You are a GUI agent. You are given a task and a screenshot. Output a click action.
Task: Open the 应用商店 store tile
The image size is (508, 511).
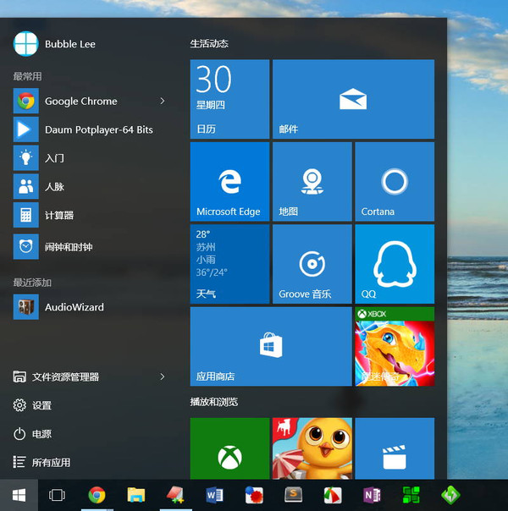[270, 346]
